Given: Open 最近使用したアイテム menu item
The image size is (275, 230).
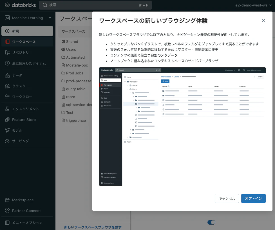Looking at the screenshot, I should pos(27,63).
